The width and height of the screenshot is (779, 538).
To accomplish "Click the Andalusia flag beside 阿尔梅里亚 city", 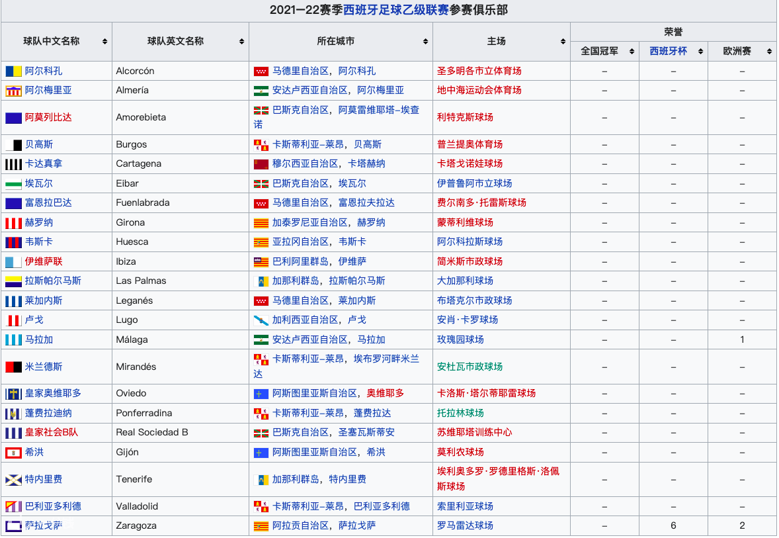I will pos(261,91).
